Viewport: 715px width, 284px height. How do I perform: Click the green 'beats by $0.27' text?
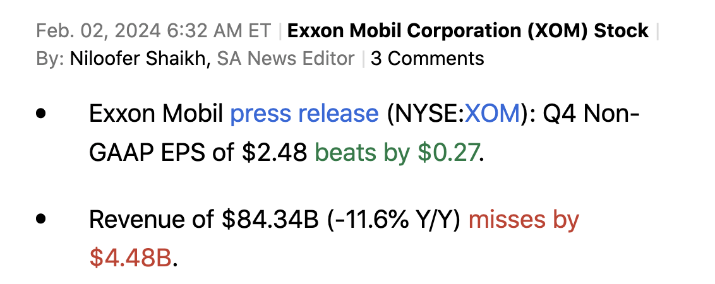coord(397,152)
